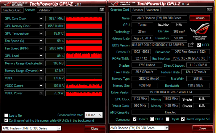The image size is (216, 133).
Task: Click '1.106 V' VDDC value
Action: (55, 78)
